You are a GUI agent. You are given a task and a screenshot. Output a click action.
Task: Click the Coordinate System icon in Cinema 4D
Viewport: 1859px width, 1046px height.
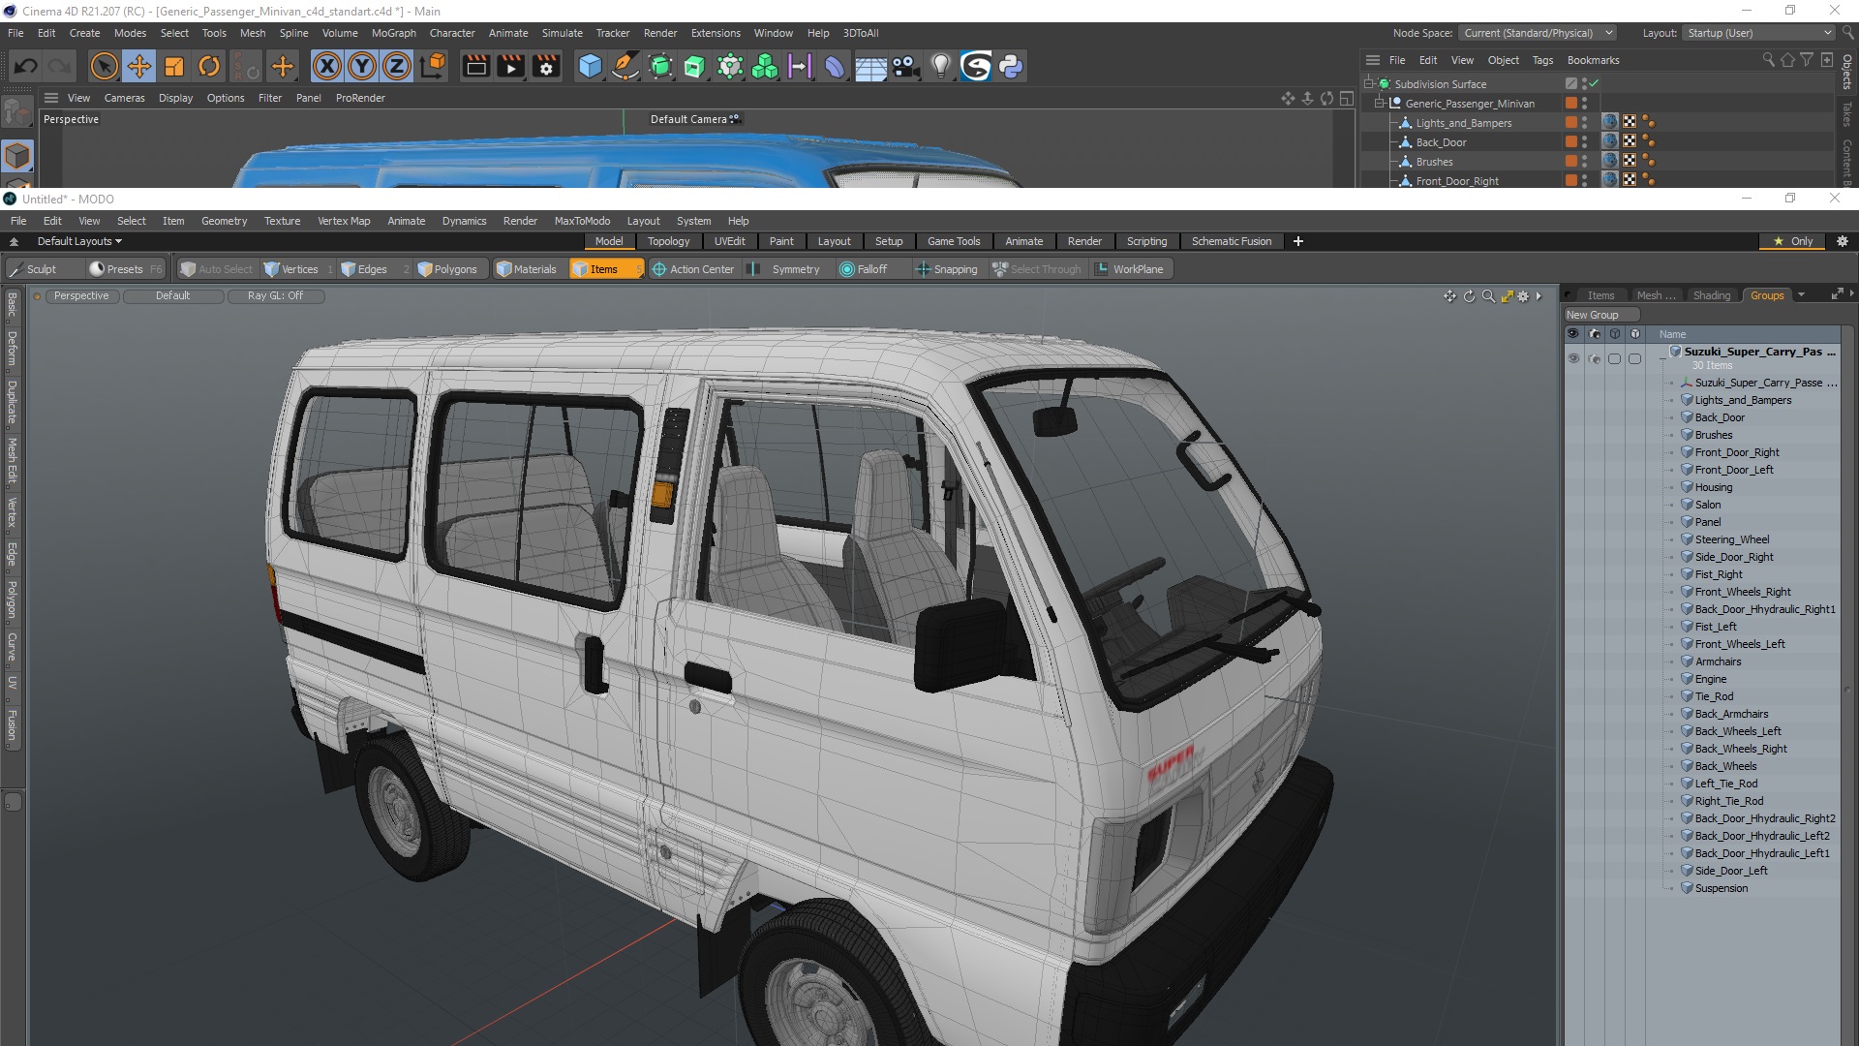pos(435,66)
